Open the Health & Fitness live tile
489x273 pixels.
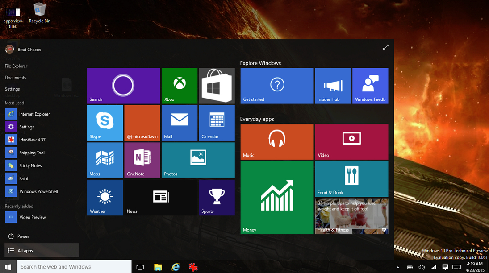pos(351,216)
